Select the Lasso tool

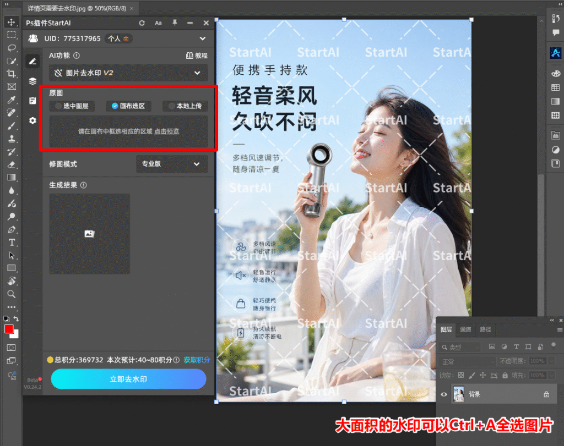coord(11,48)
